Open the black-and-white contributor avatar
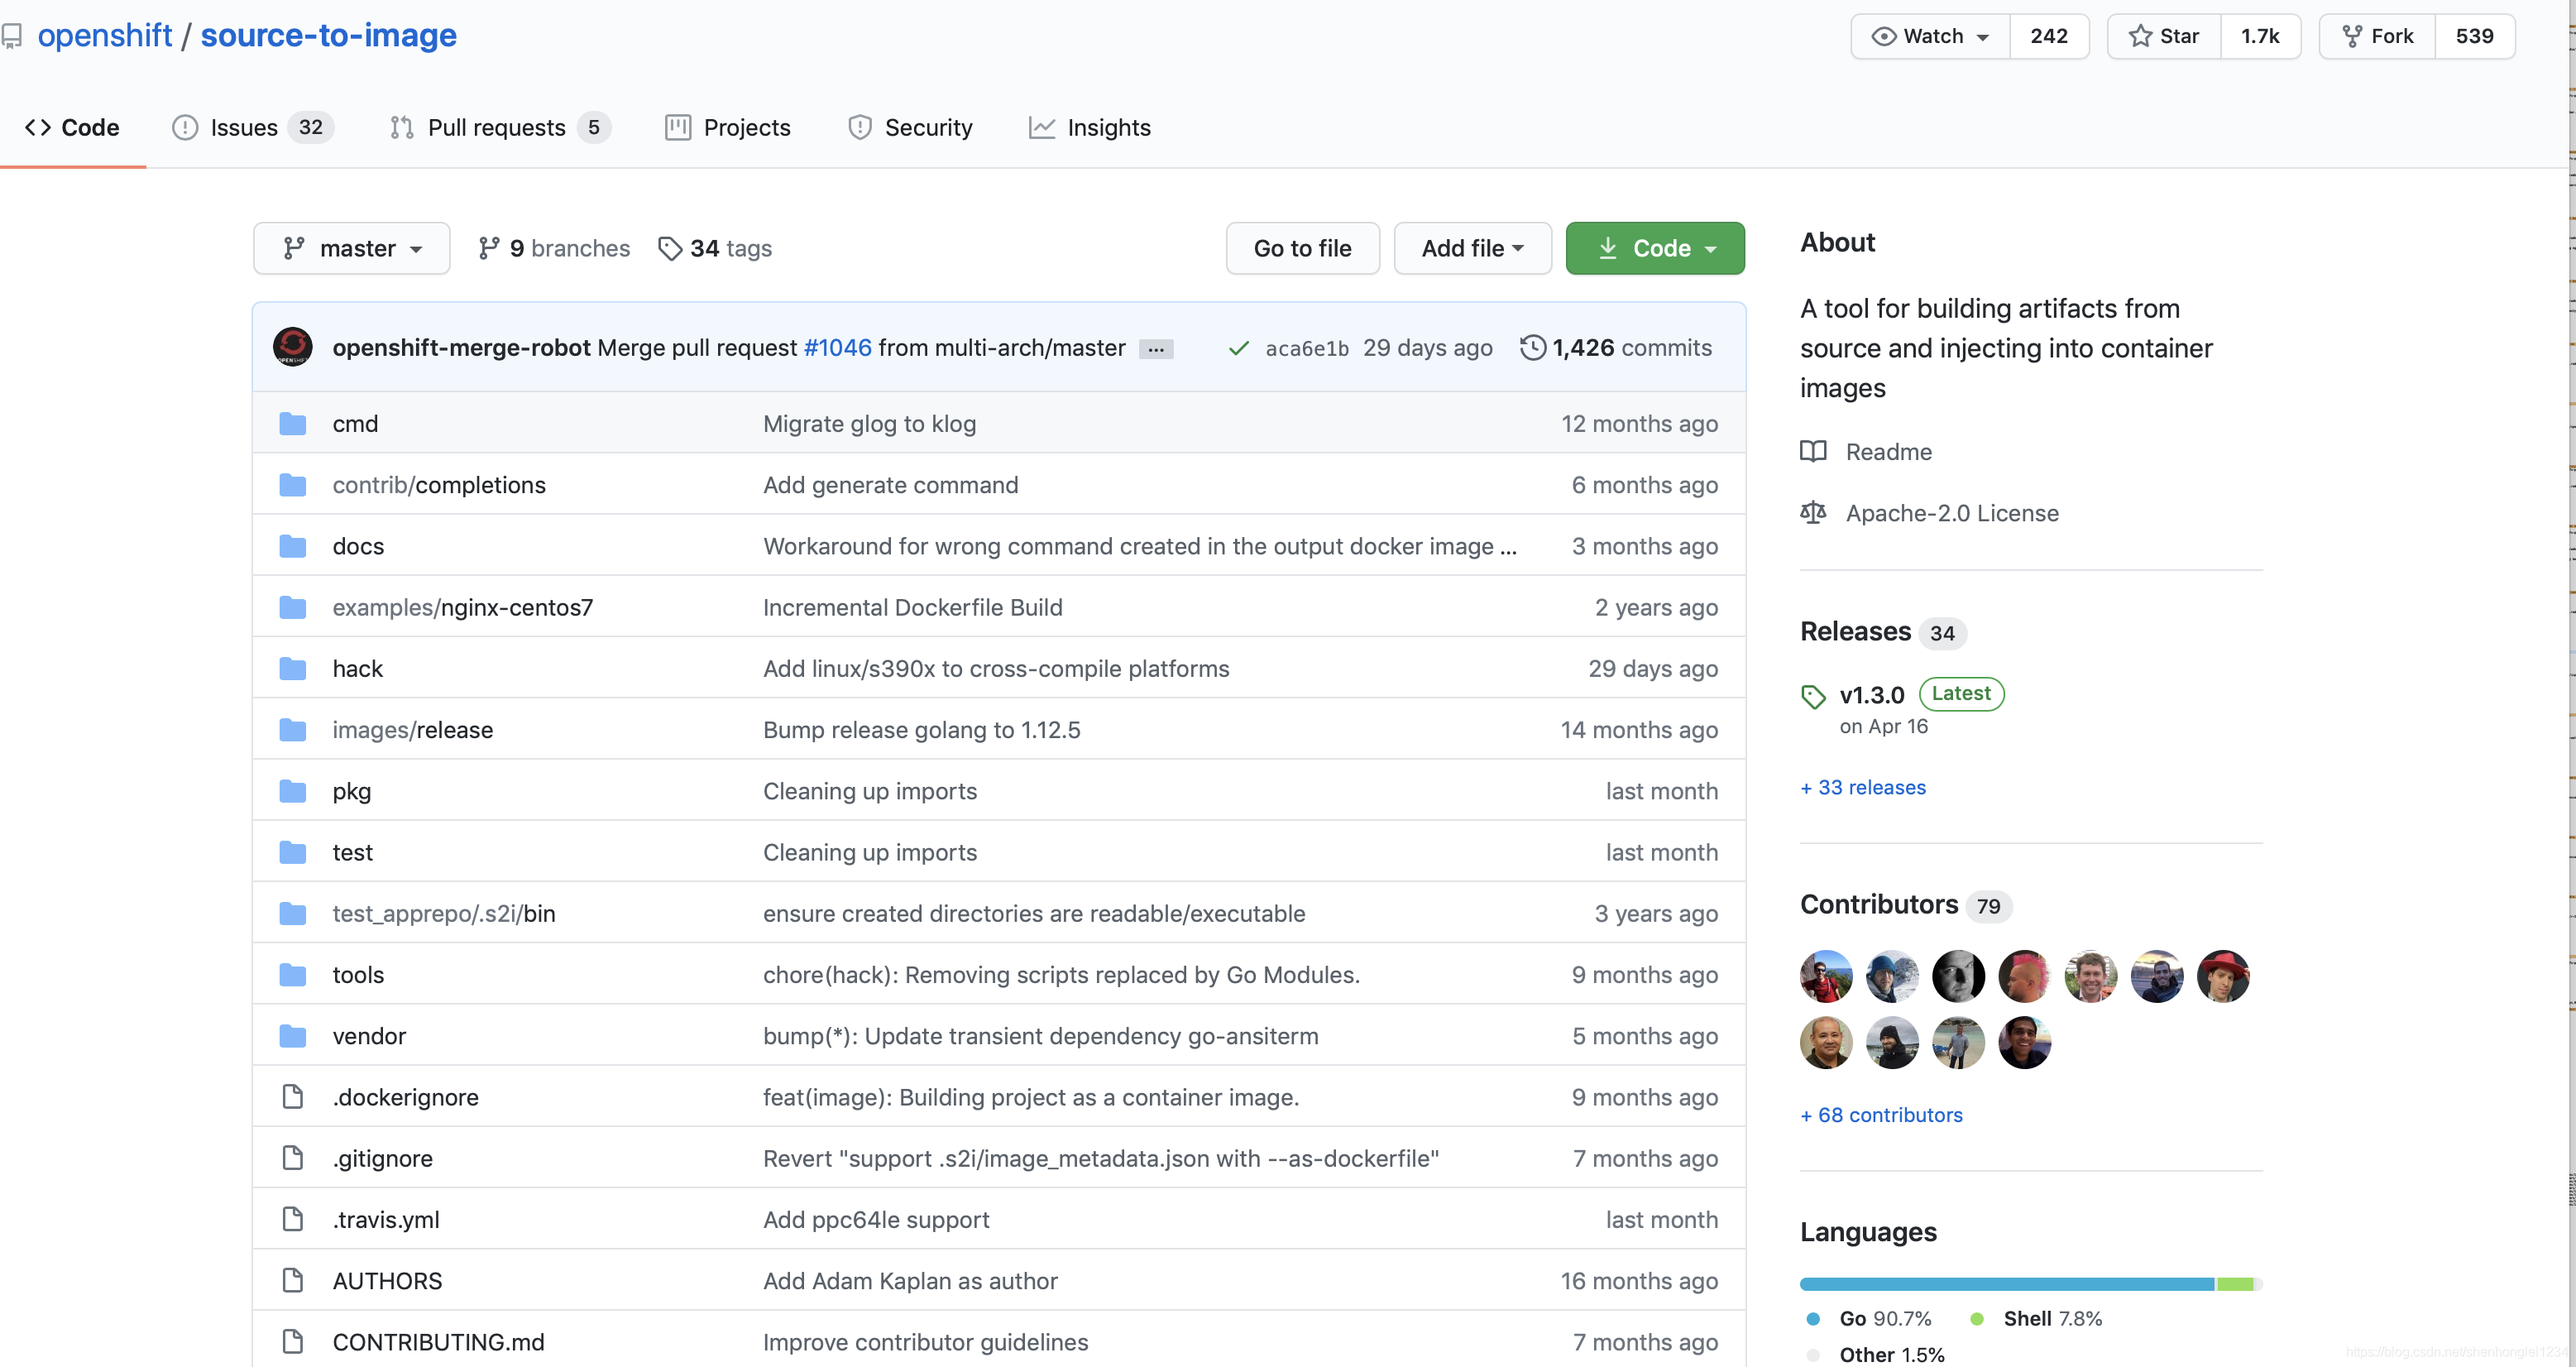The image size is (2576, 1367). 1958,976
